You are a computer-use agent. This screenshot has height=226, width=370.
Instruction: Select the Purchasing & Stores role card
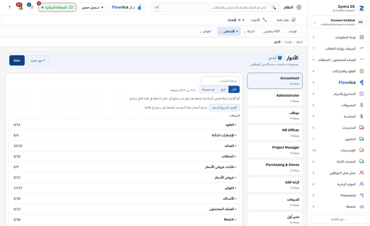tap(275, 167)
